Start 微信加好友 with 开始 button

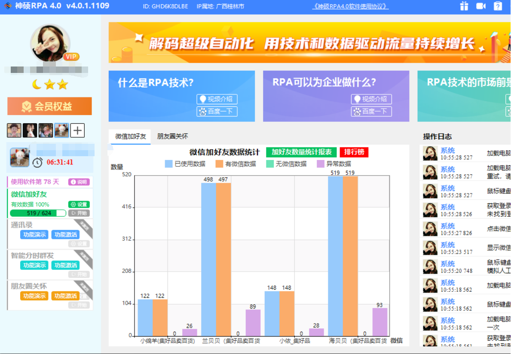(79, 213)
